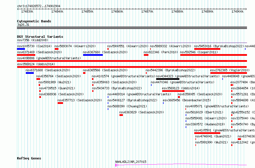Open variant nsv1005730 (Coe2014)

(34, 46)
